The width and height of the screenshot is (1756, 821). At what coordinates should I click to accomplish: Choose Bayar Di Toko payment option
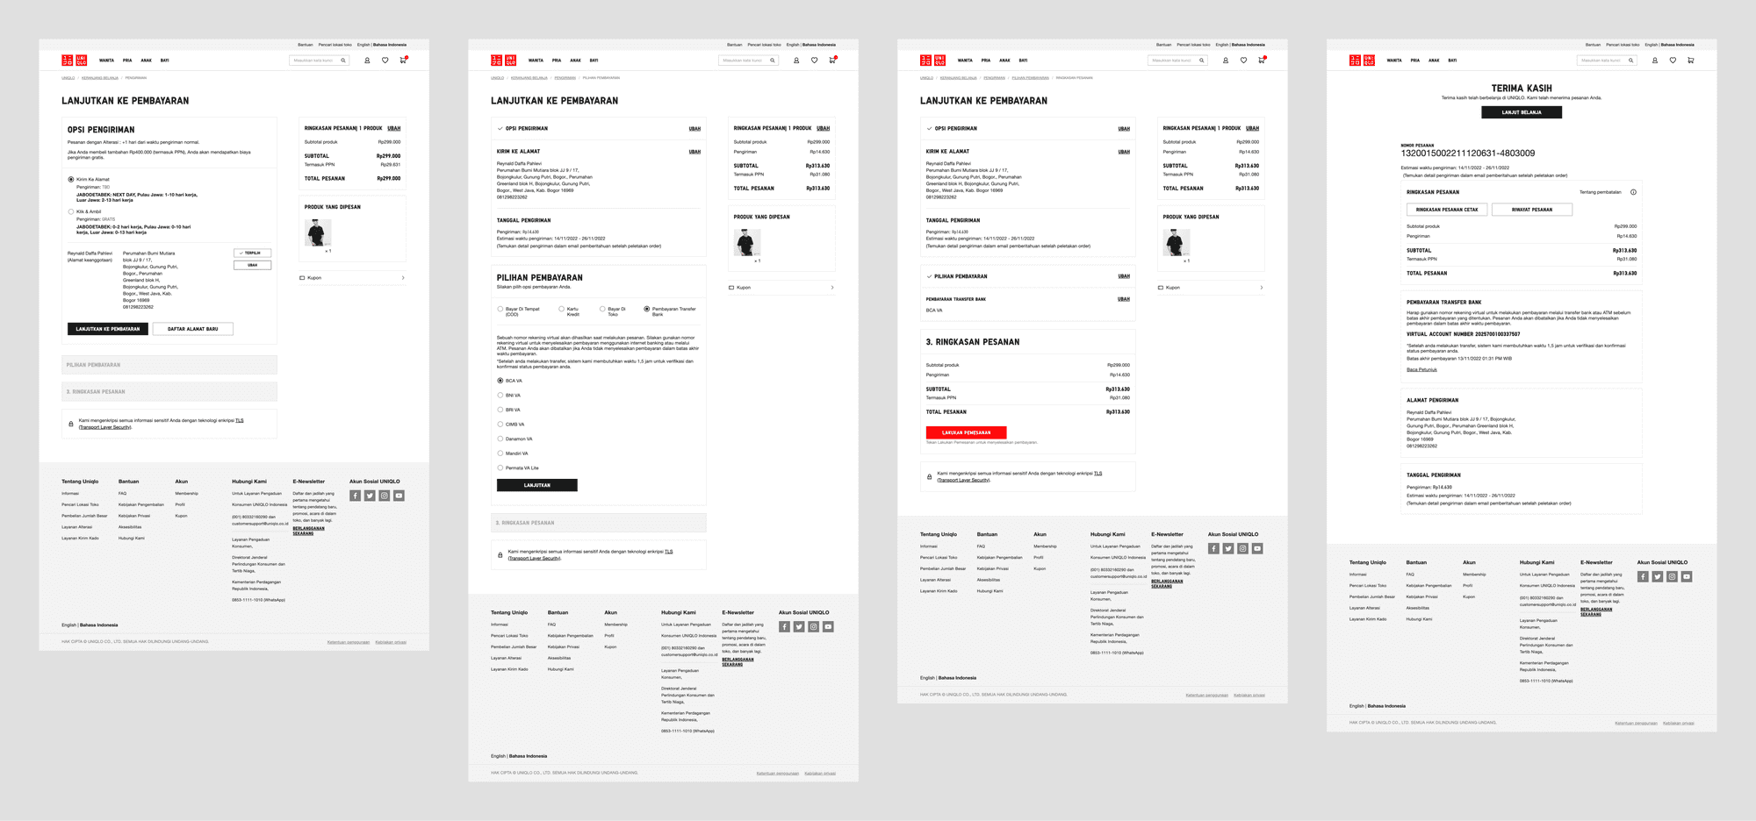coord(602,309)
